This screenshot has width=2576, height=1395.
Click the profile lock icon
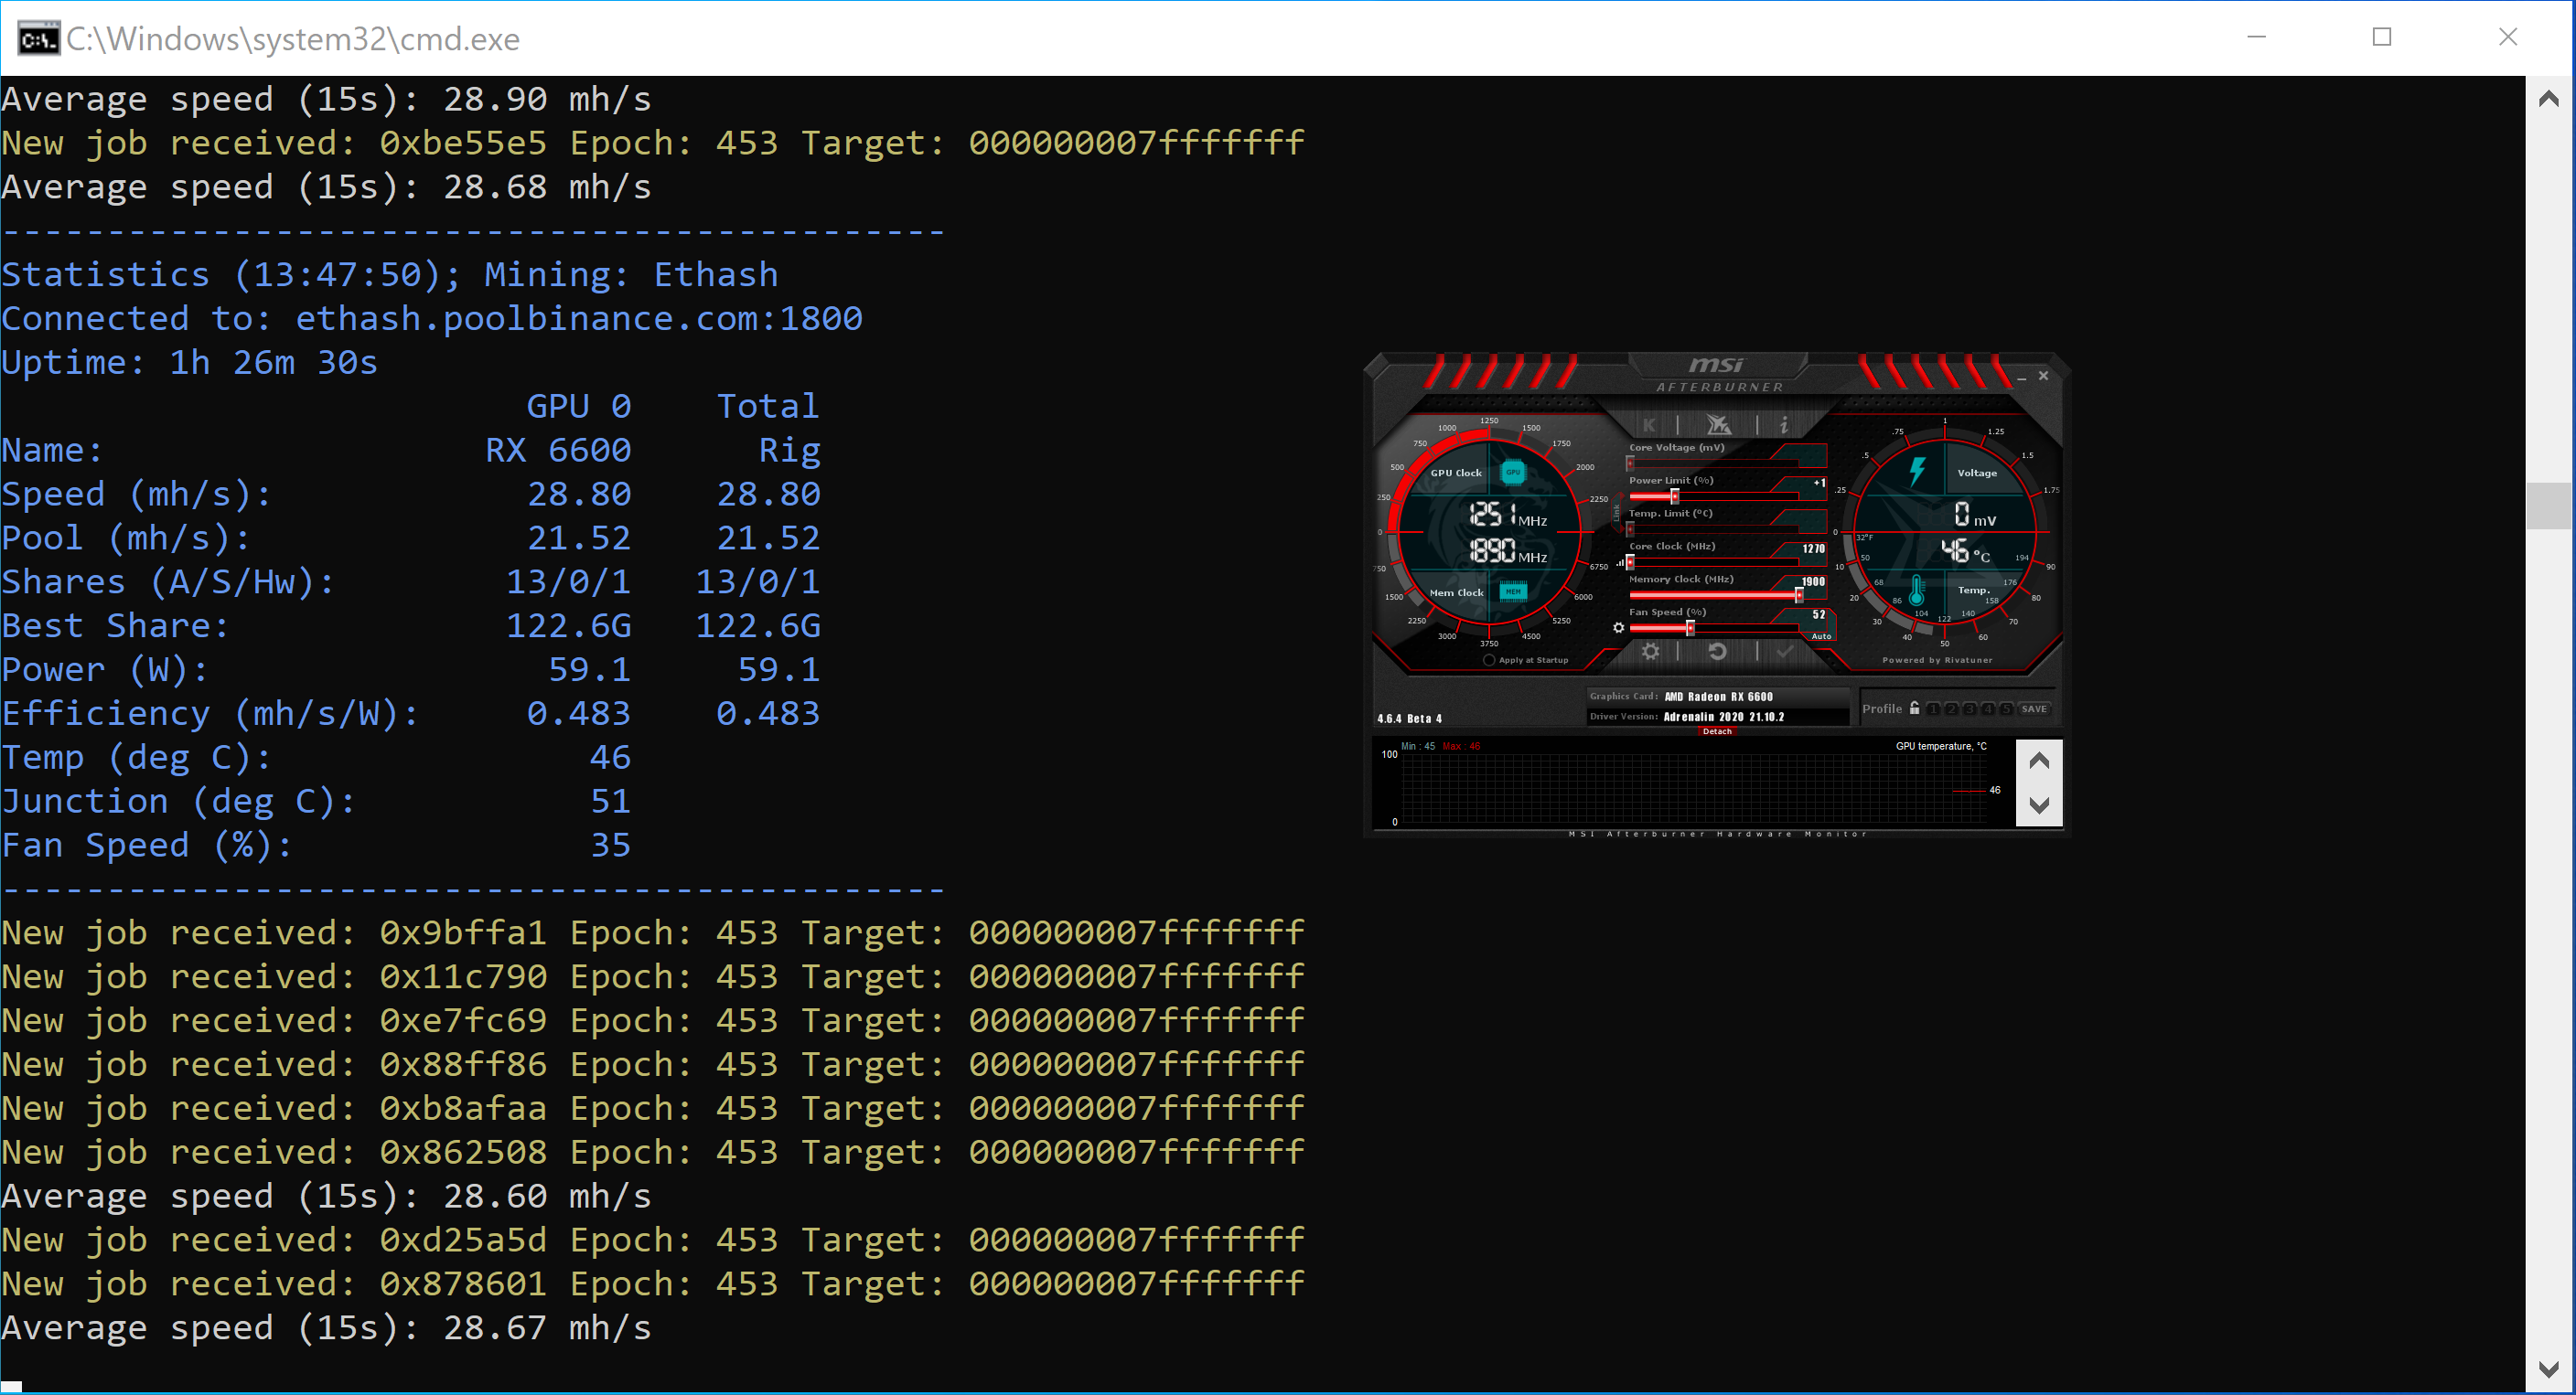1914,708
